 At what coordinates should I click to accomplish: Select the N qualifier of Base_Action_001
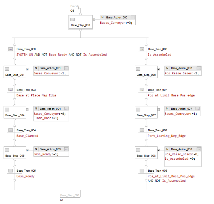36,68
